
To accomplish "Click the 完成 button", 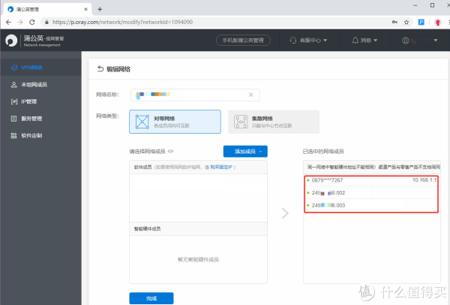I will [x=151, y=297].
